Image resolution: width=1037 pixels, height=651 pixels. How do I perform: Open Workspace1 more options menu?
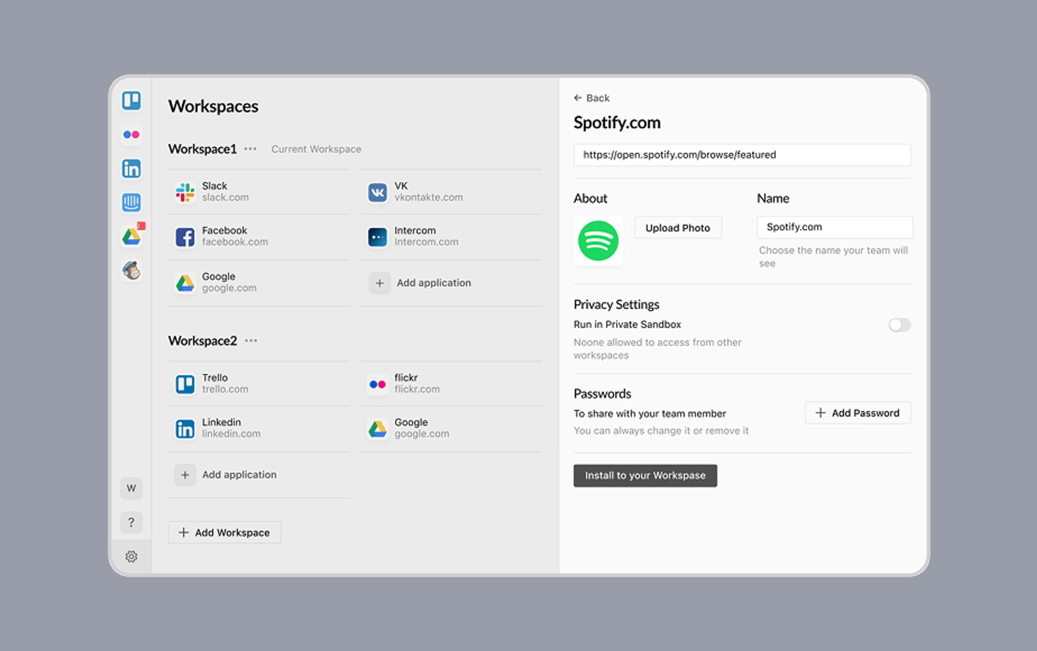tap(250, 149)
